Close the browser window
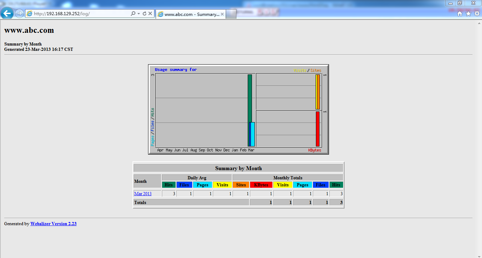The width and height of the screenshot is (482, 258). coord(473,3)
